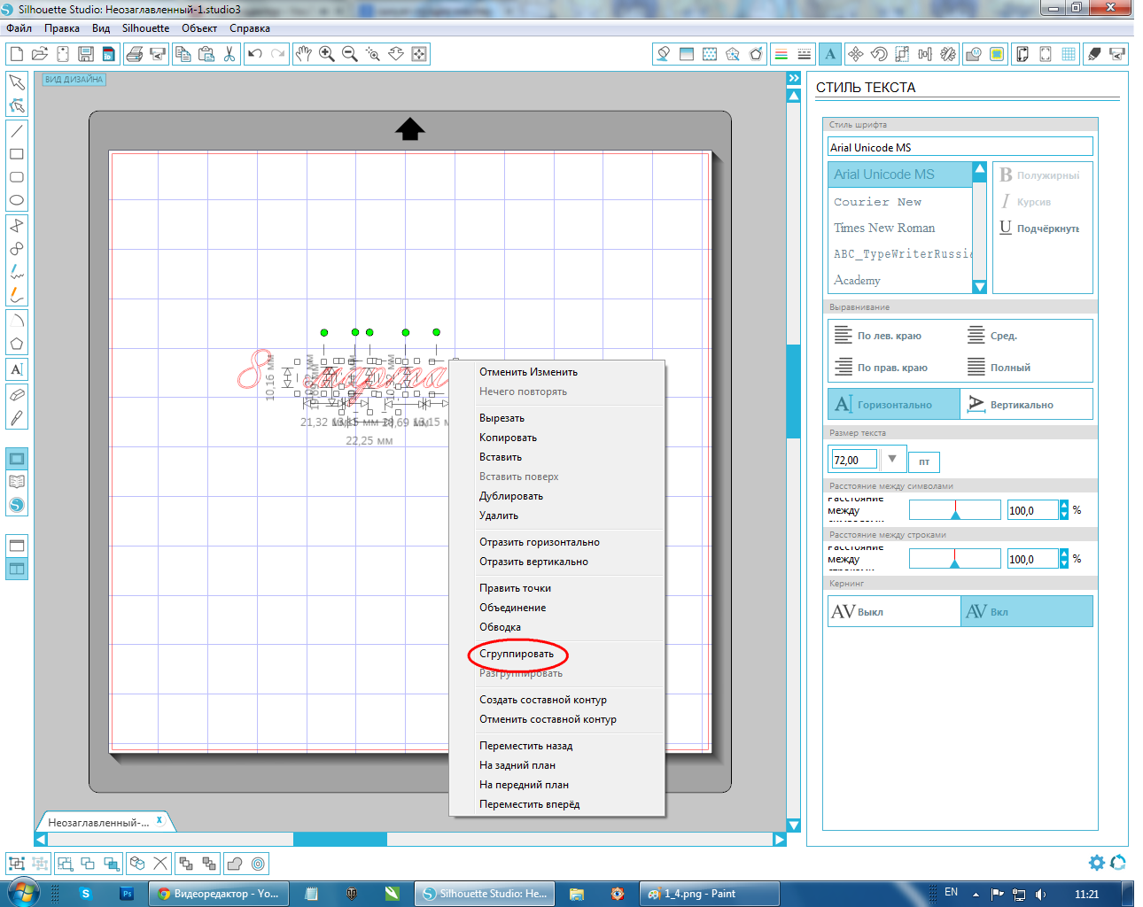The height and width of the screenshot is (907, 1143).
Task: Select the Pan hand tool
Action: pyautogui.click(x=304, y=54)
